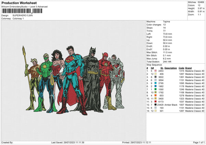Click the red thread swatch in stop 11
The height and width of the screenshot is (145, 206).
tap(156, 102)
